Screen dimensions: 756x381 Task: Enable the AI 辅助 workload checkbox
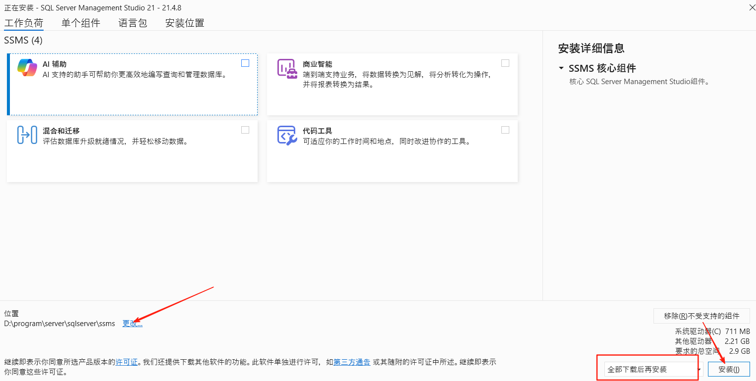245,63
